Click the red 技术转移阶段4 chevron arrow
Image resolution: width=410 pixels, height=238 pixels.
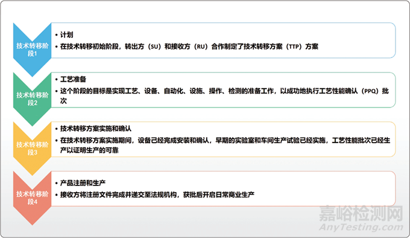coord(32,198)
